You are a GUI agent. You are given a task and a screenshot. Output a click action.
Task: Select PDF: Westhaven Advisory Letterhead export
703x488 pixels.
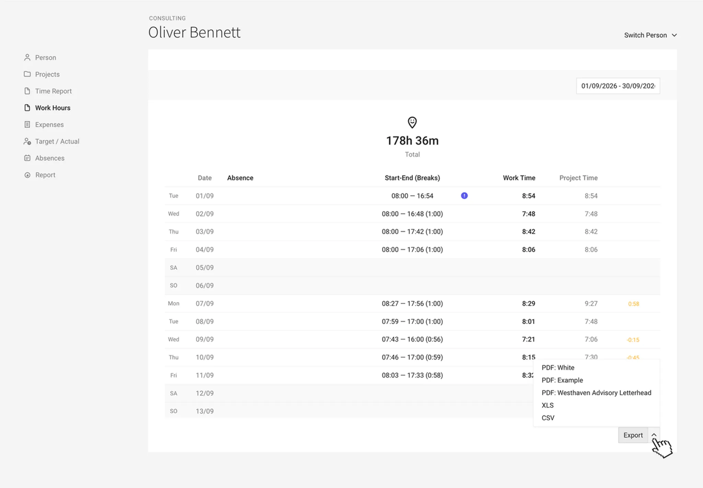596,393
